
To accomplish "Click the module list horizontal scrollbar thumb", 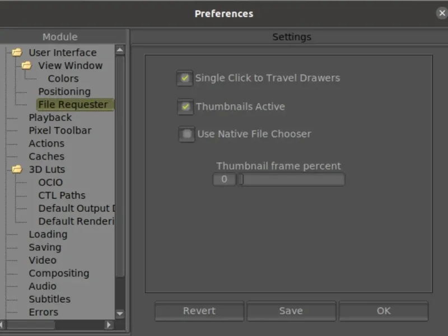I will [x=31, y=325].
